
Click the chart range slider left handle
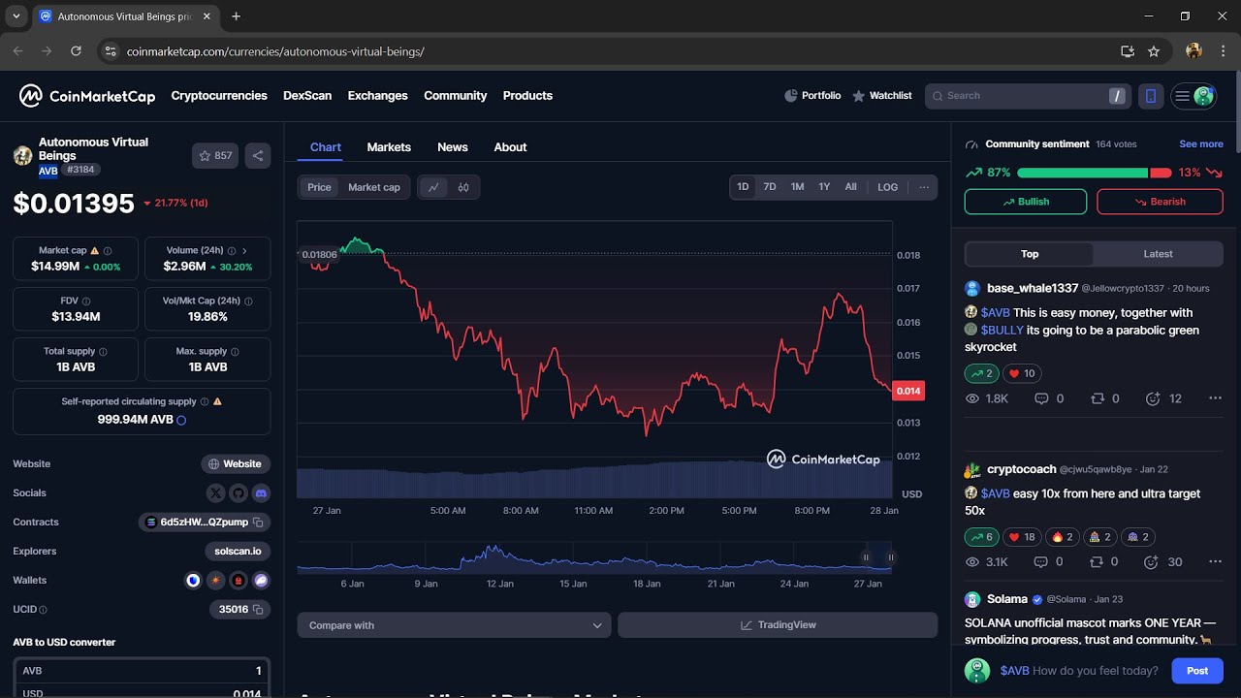pyautogui.click(x=866, y=557)
